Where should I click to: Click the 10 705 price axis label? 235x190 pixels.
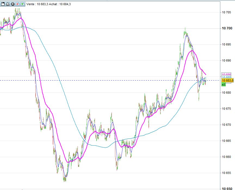[x=226, y=12]
